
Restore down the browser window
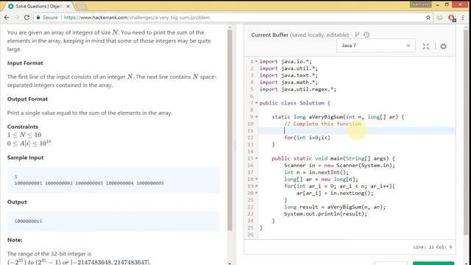[x=447, y=4]
